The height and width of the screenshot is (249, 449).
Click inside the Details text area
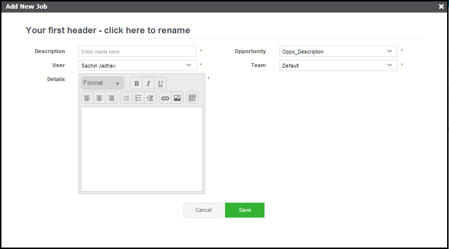(142, 149)
